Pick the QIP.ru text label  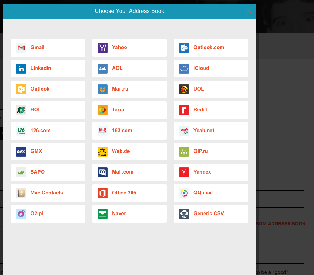[x=200, y=151]
